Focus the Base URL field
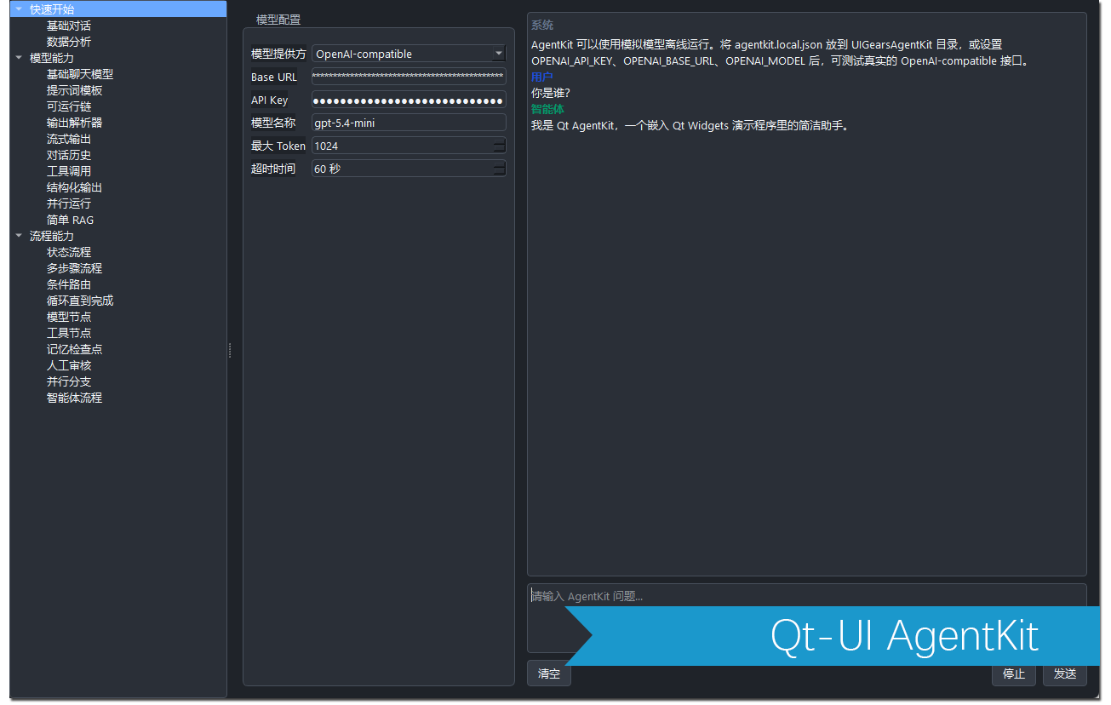 (x=409, y=77)
